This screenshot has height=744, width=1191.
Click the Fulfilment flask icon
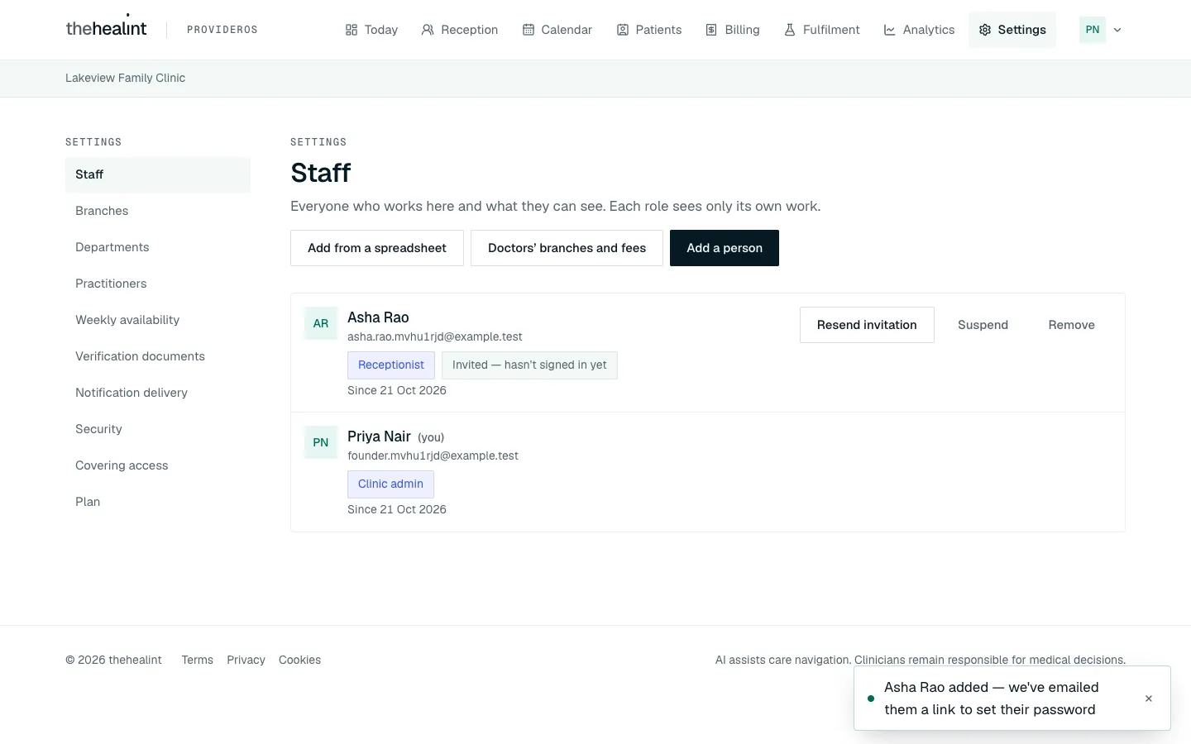point(790,30)
